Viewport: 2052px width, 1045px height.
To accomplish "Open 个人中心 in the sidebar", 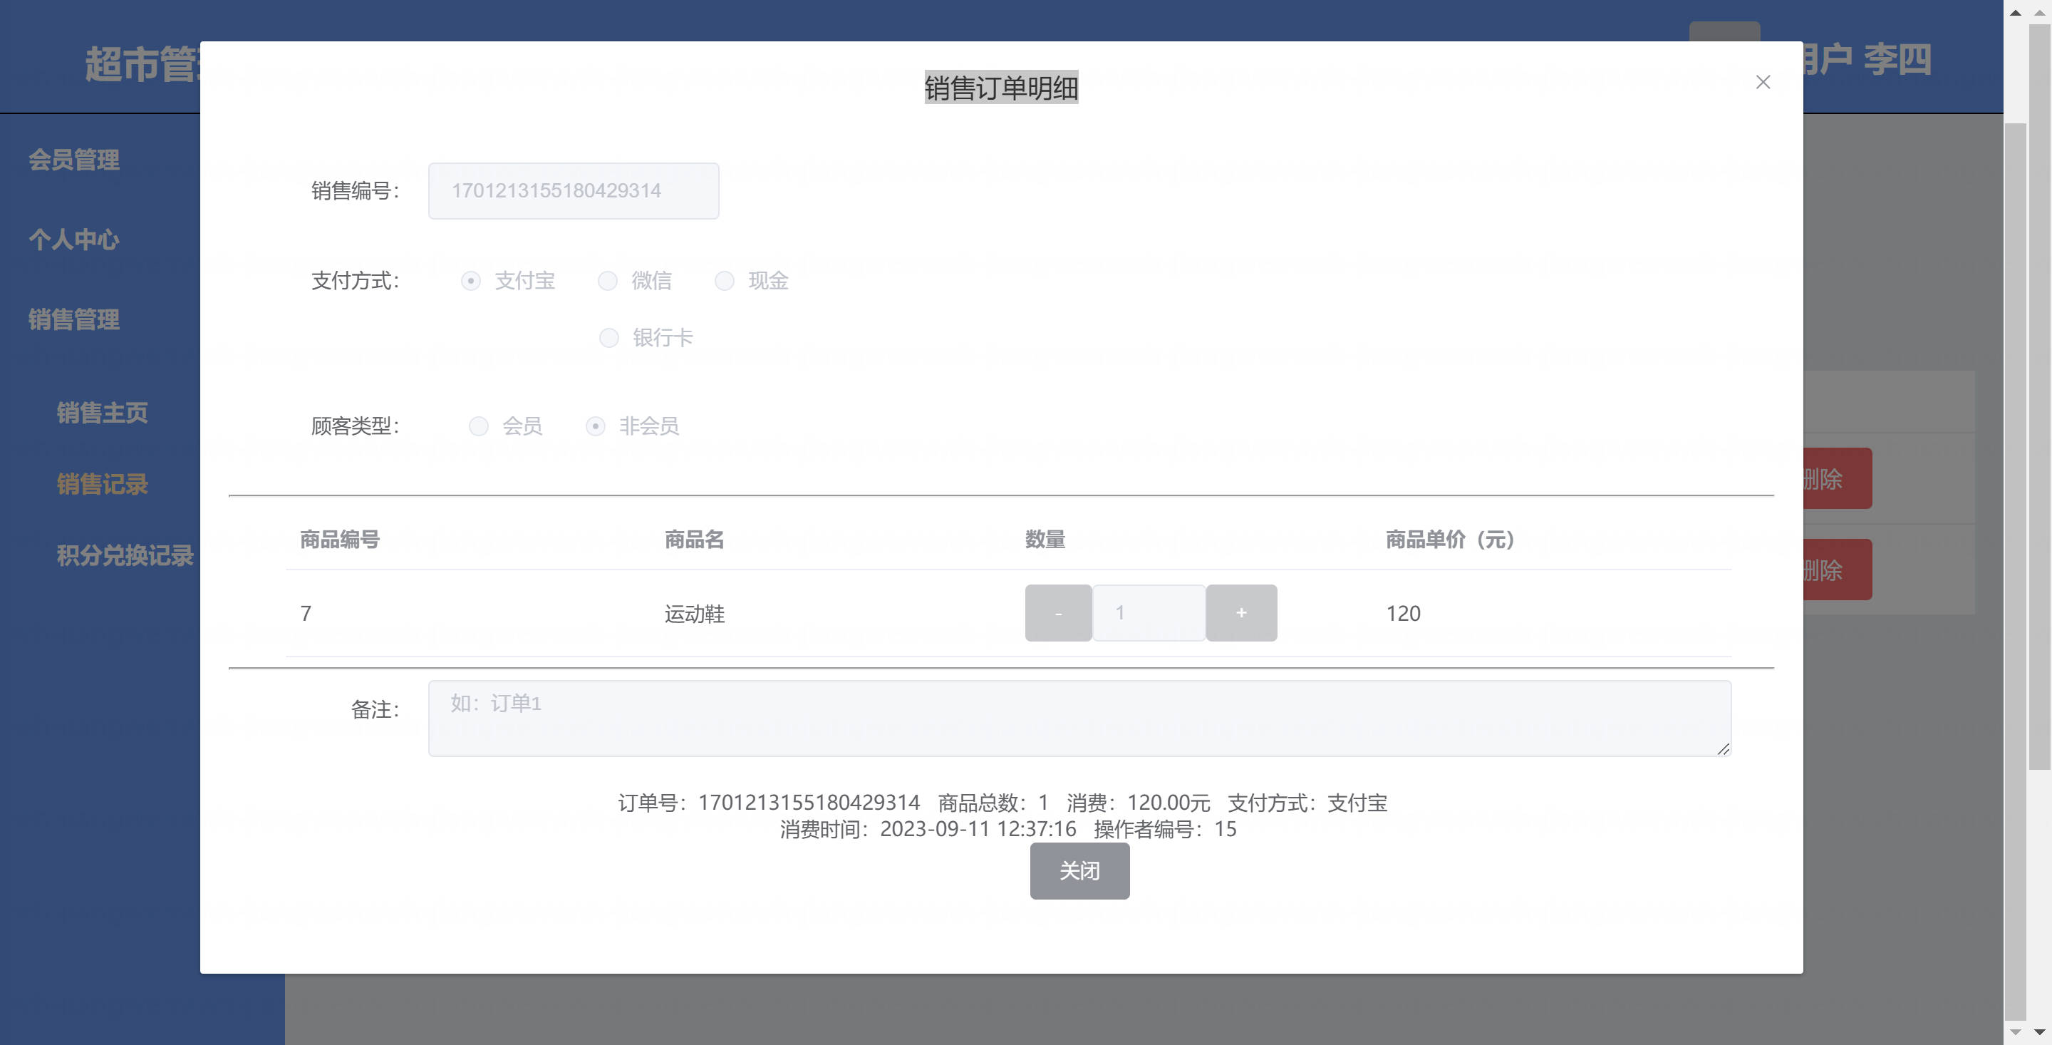I will 74,240.
